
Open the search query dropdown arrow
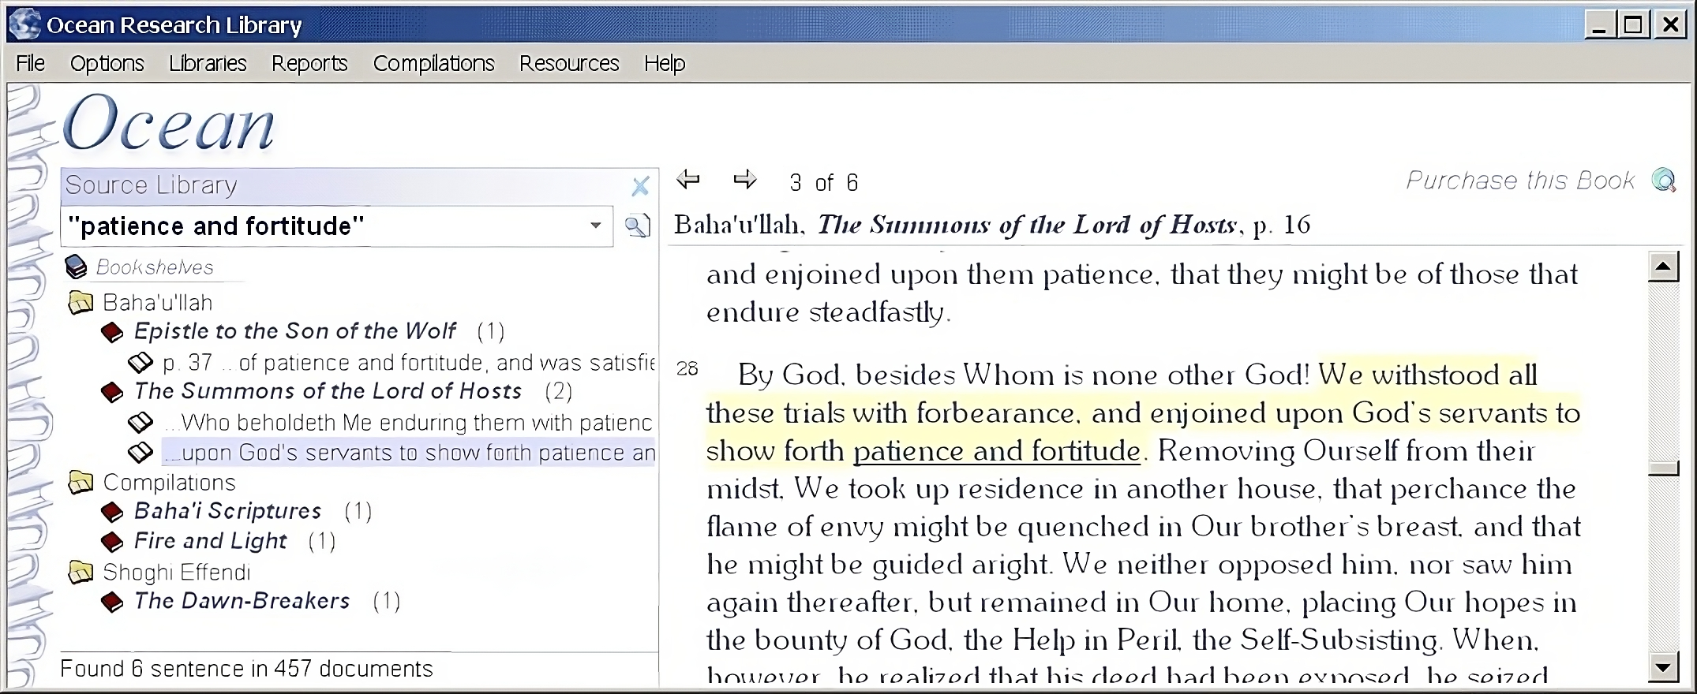point(596,226)
